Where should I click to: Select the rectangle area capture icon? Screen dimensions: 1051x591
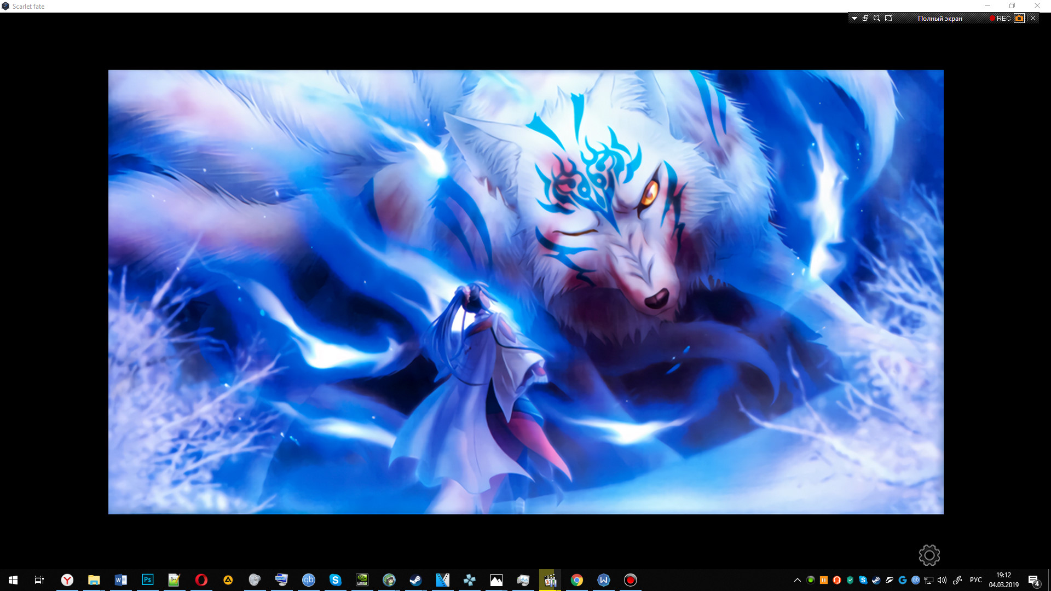[888, 18]
